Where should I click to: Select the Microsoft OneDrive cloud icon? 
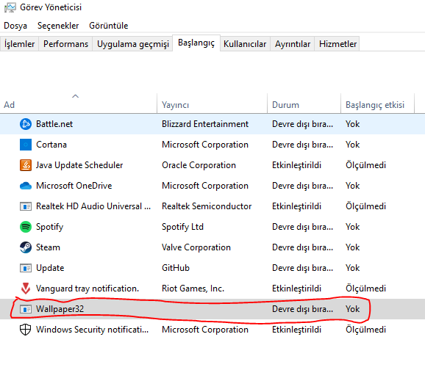[26, 186]
